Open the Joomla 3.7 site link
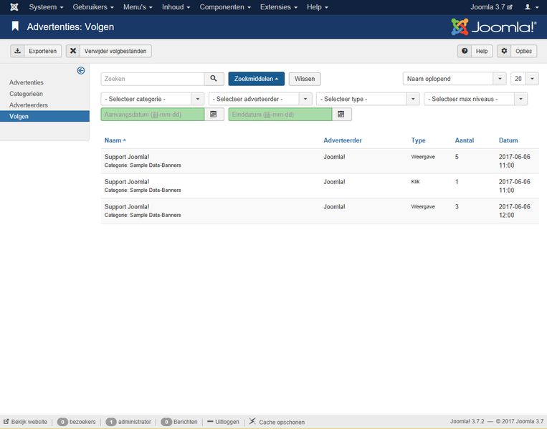The width and height of the screenshot is (547, 429). (x=491, y=7)
